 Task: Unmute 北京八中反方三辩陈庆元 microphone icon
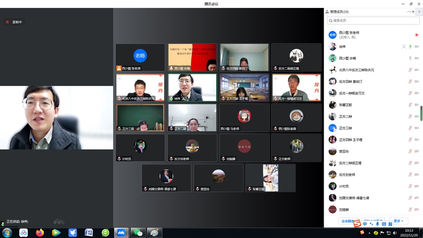[410, 70]
